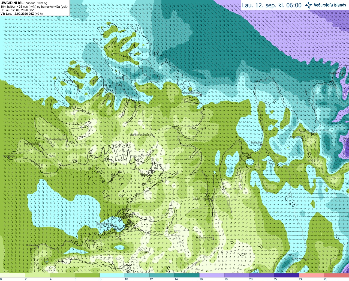349x281 pixels.
Task: Click the Holtavörðuheiði station marker
Action: (x=213, y=240)
